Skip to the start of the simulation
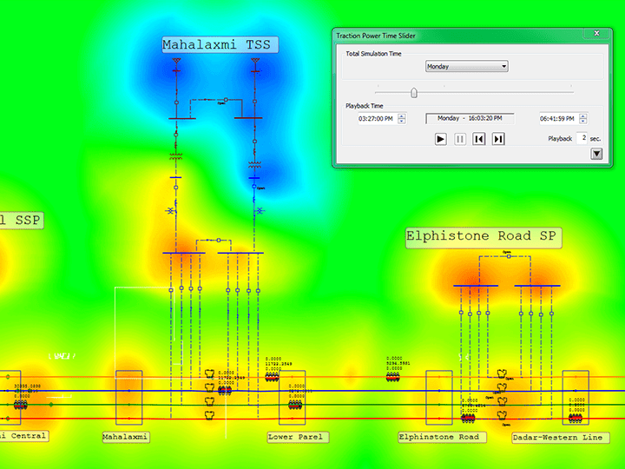Viewport: 625px width, 469px height. (479, 139)
